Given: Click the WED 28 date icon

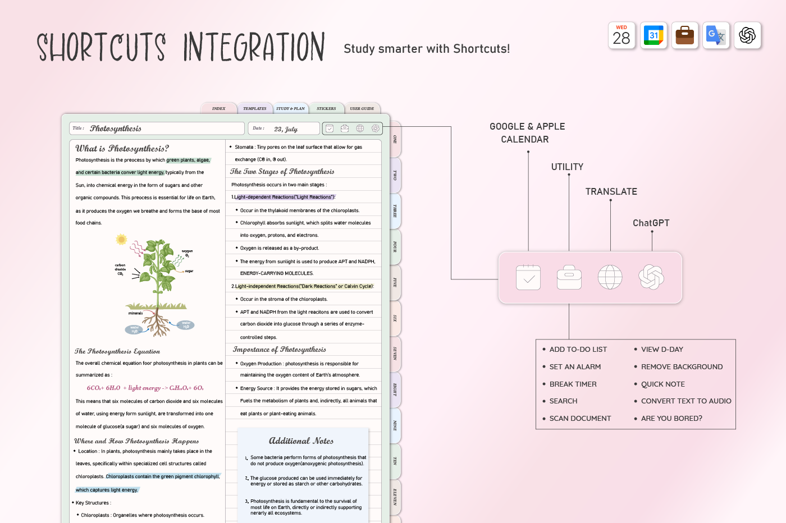Looking at the screenshot, I should pos(622,36).
